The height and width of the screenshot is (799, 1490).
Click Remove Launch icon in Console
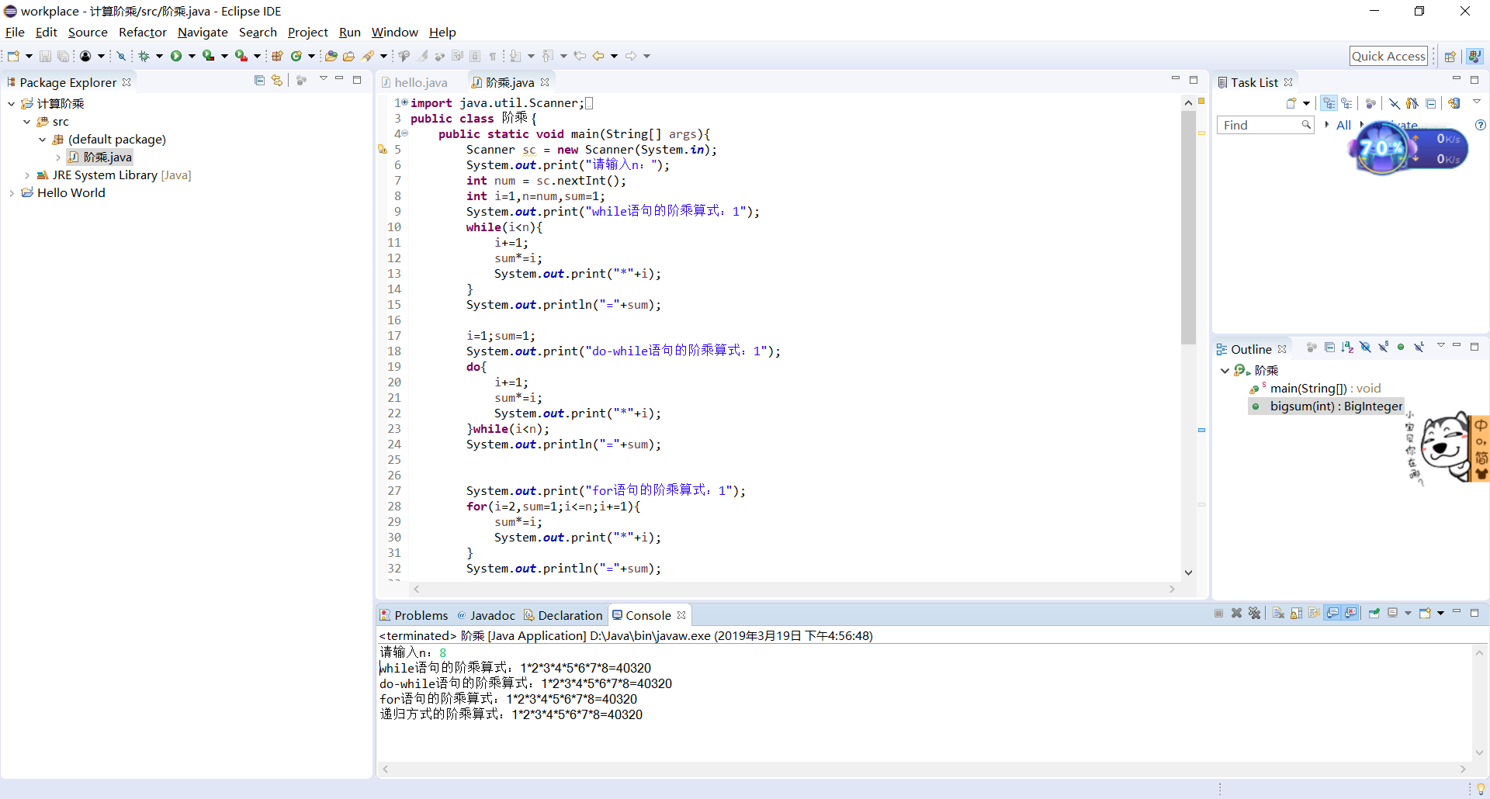click(1237, 614)
